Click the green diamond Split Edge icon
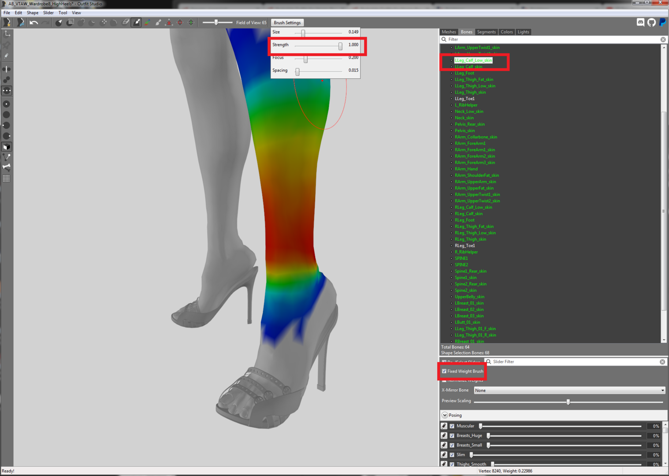The height and width of the screenshot is (476, 669). tap(191, 22)
